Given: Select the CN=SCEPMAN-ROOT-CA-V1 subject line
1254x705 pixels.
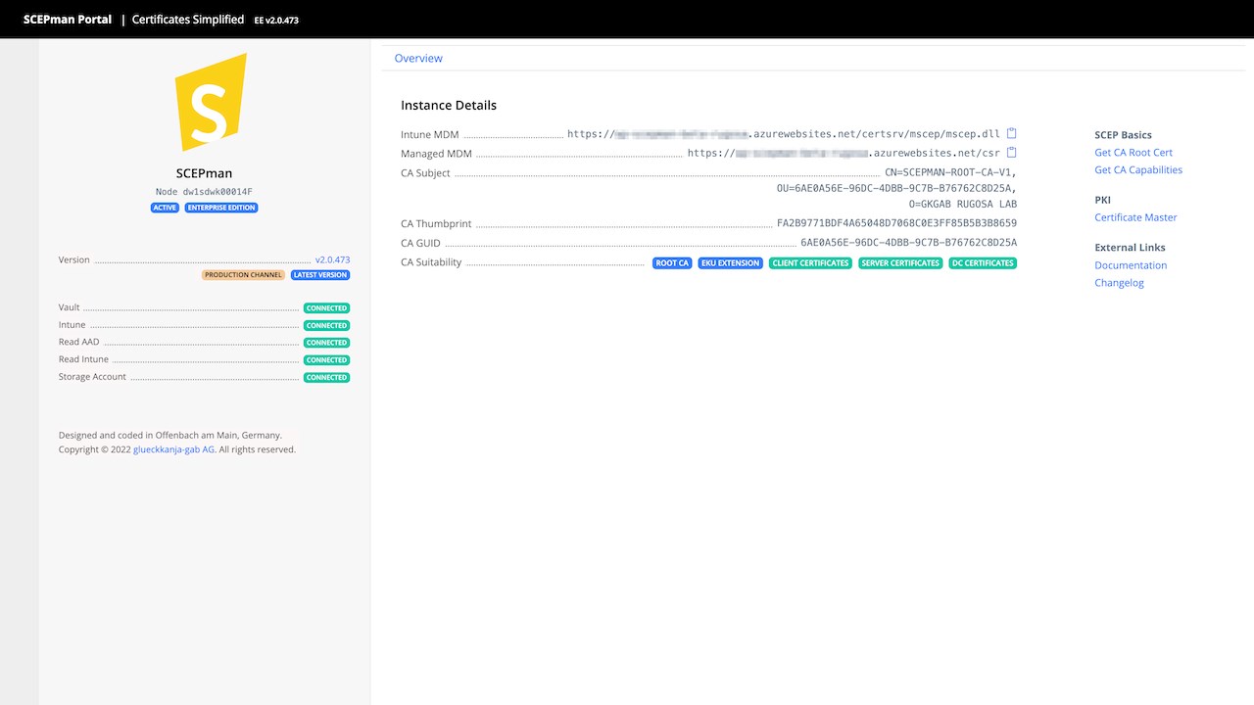Looking at the screenshot, I should (x=950, y=173).
